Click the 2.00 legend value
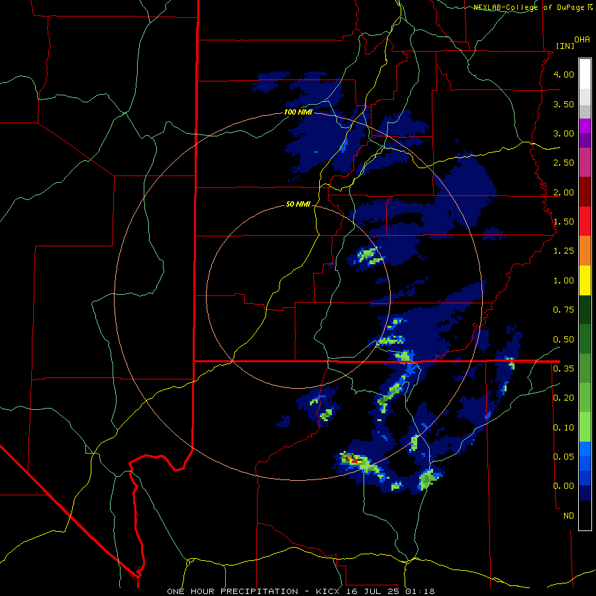This screenshot has width=596, height=596. 564,192
